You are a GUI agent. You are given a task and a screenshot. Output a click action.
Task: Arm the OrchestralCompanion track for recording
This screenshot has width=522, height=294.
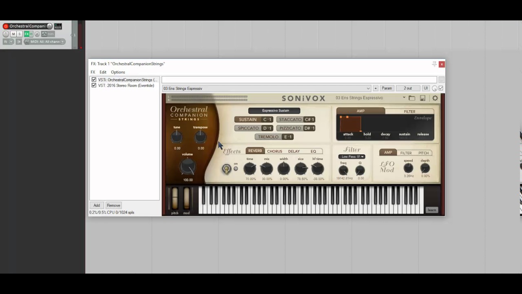click(x=6, y=26)
